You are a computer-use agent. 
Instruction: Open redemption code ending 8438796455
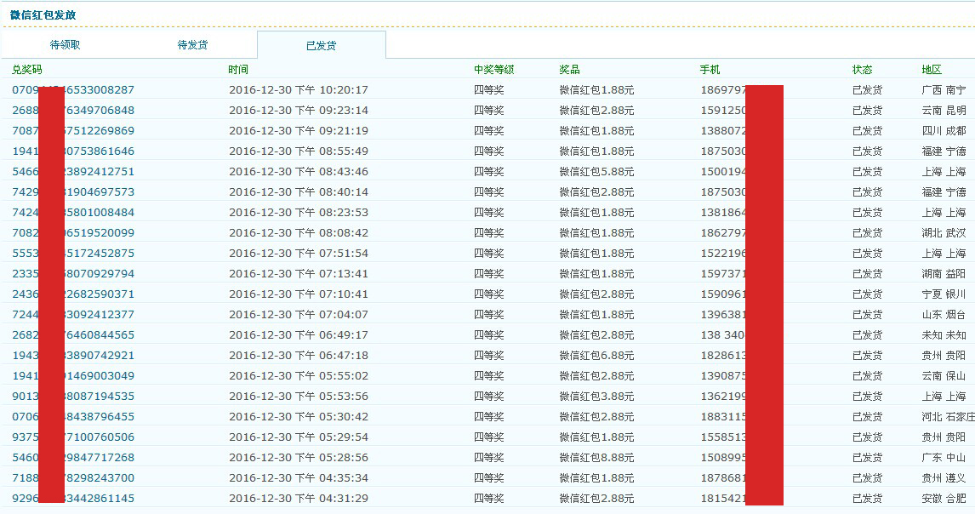[73, 416]
